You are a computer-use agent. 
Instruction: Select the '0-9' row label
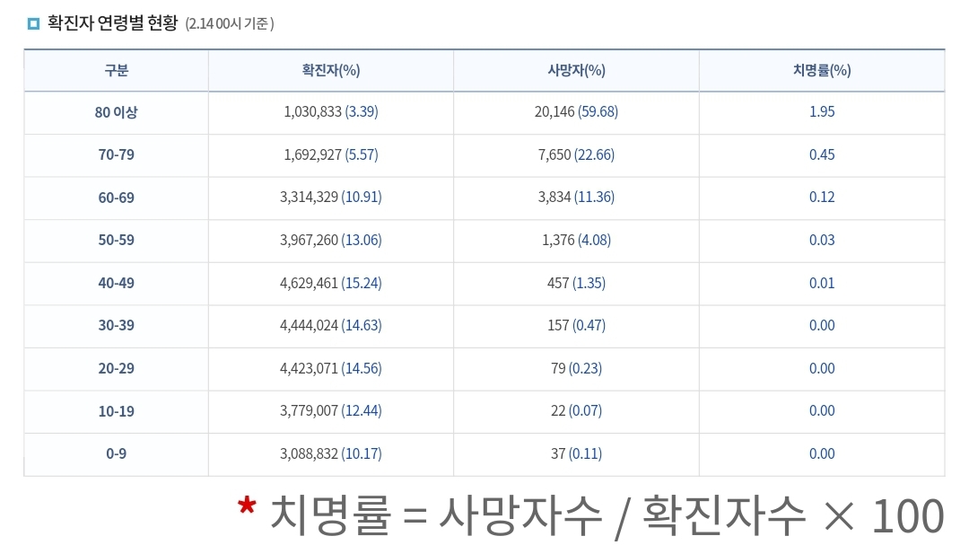[x=116, y=454]
